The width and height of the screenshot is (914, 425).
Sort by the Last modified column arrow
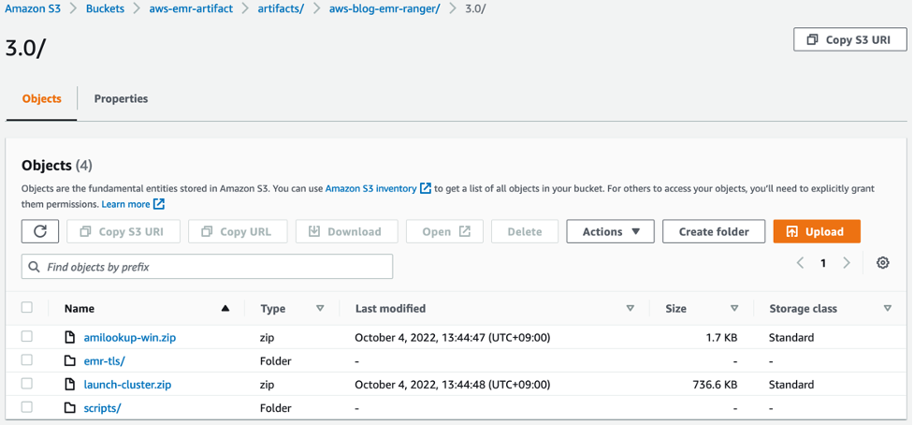[x=631, y=308]
